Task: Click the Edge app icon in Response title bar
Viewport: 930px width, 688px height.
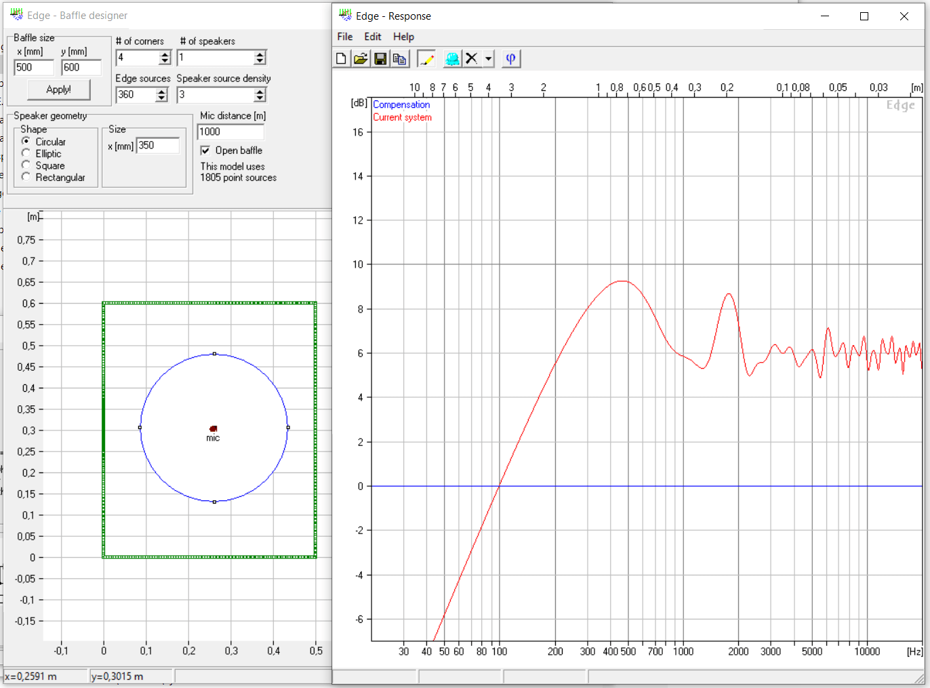Action: [x=345, y=15]
